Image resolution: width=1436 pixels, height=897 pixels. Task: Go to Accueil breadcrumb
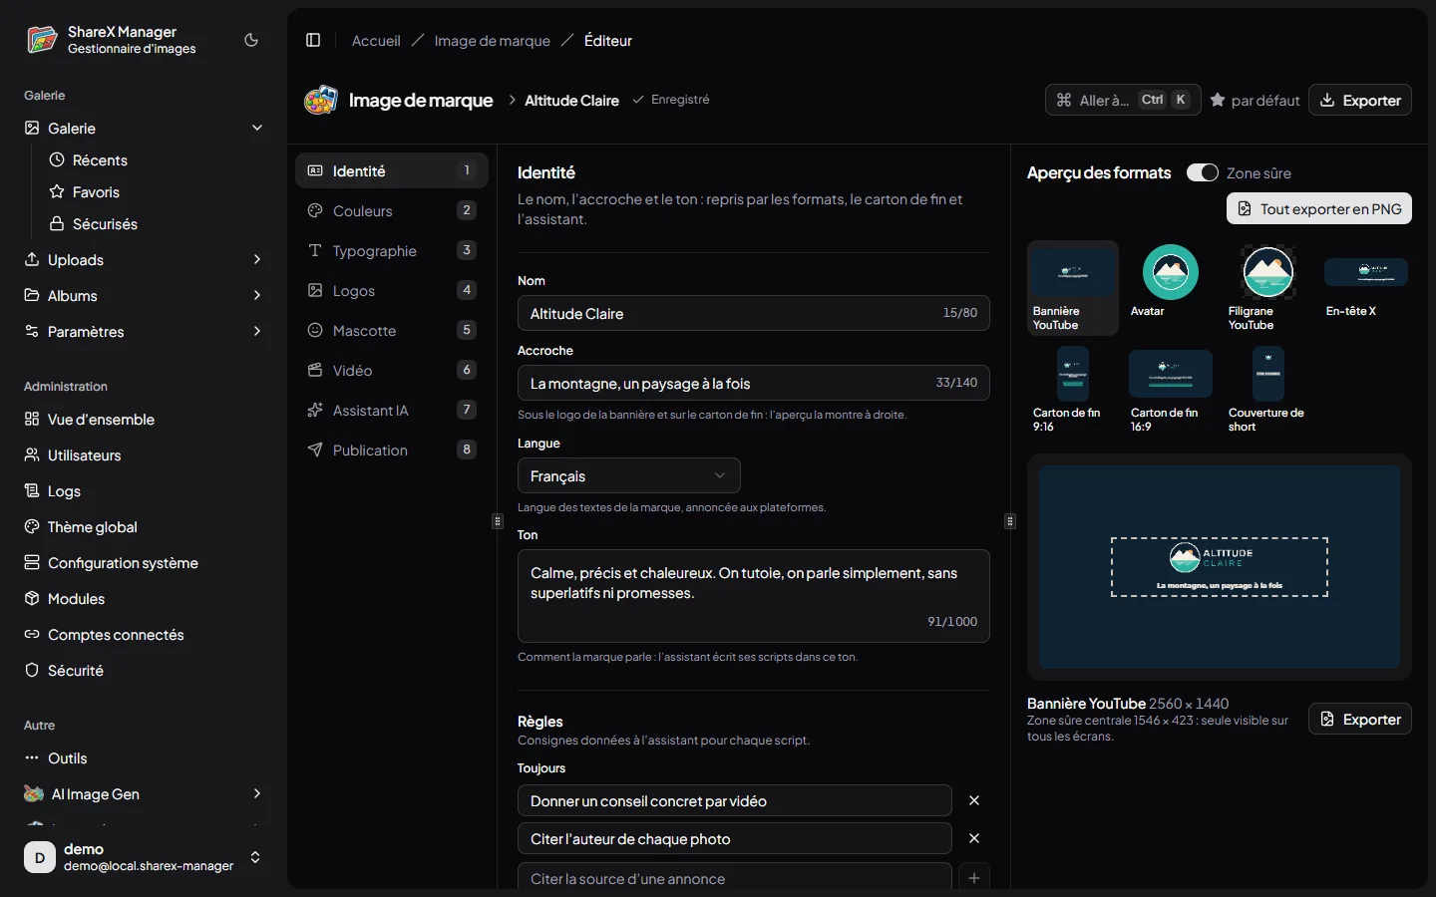(376, 41)
